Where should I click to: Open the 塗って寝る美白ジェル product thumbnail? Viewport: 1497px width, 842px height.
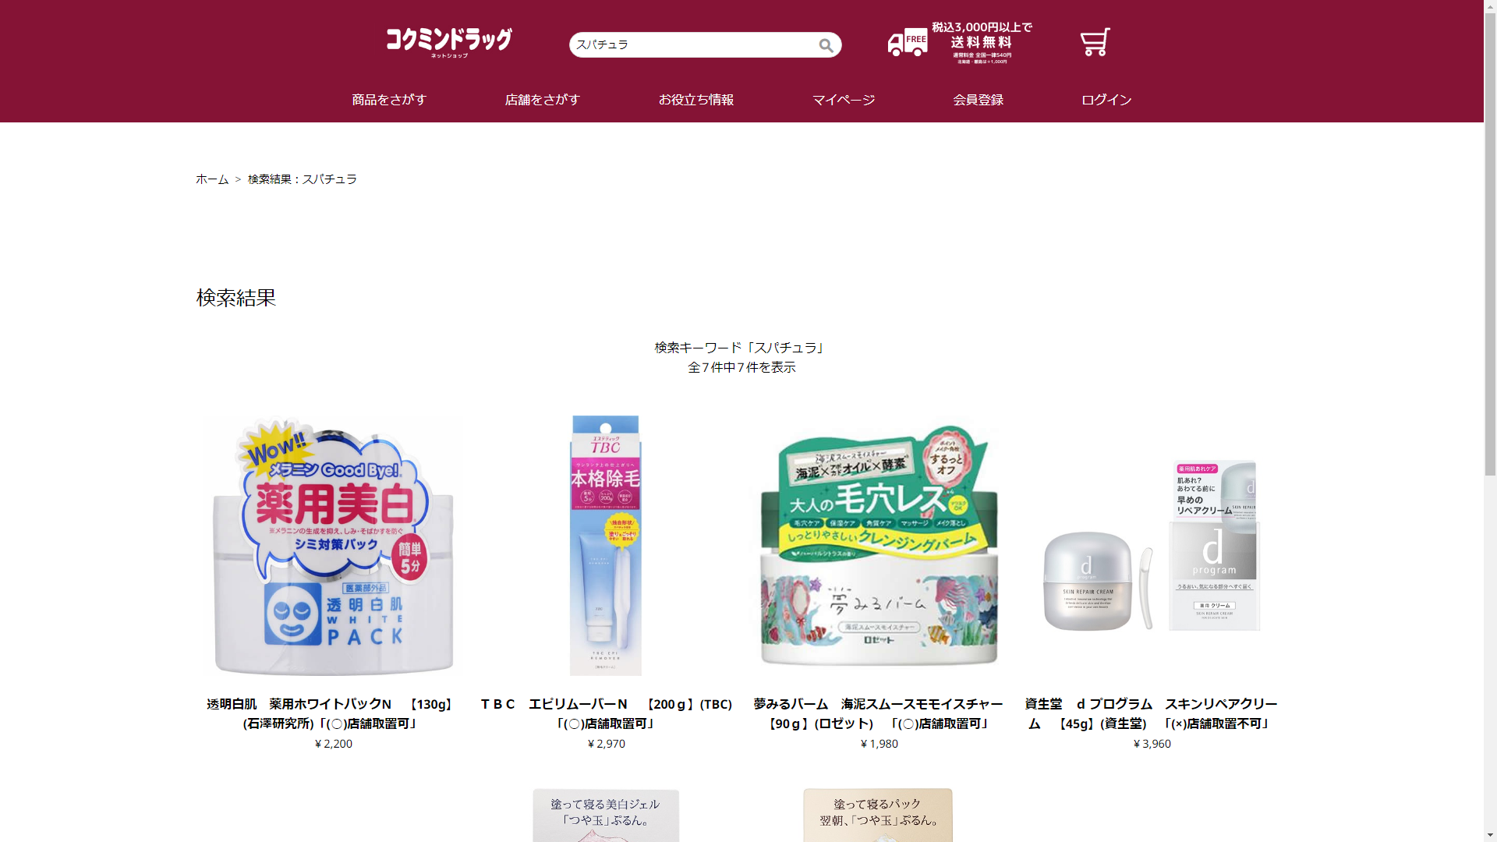606,815
